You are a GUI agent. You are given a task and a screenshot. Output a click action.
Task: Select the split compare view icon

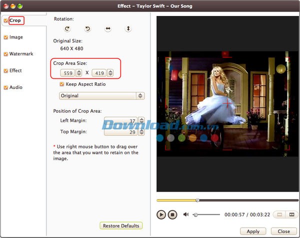[x=291, y=215]
